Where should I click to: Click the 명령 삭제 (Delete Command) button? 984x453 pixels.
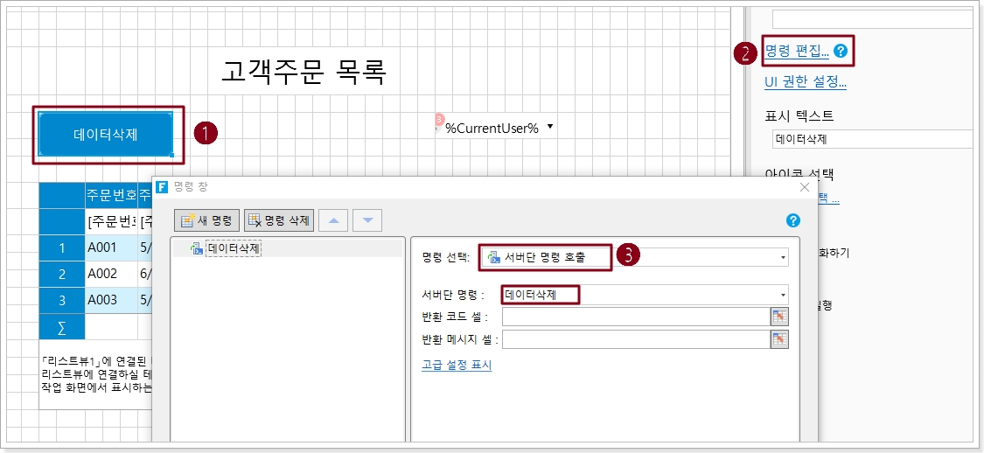coord(278,221)
